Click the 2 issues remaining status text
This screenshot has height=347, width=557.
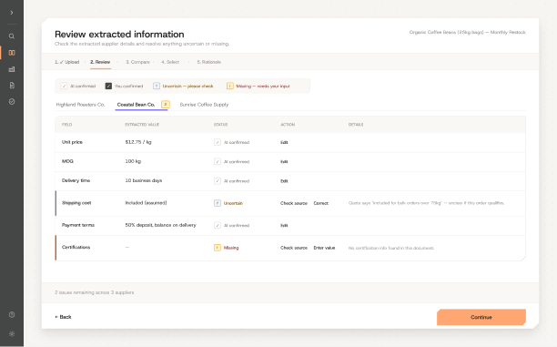pos(94,292)
